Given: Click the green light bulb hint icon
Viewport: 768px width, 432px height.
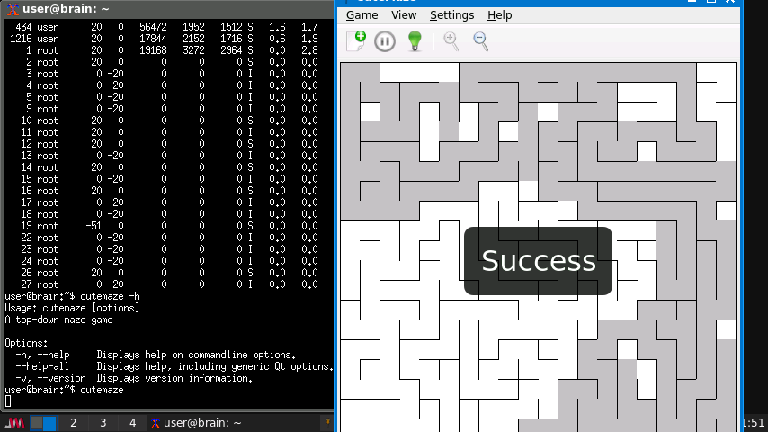Looking at the screenshot, I should point(415,40).
